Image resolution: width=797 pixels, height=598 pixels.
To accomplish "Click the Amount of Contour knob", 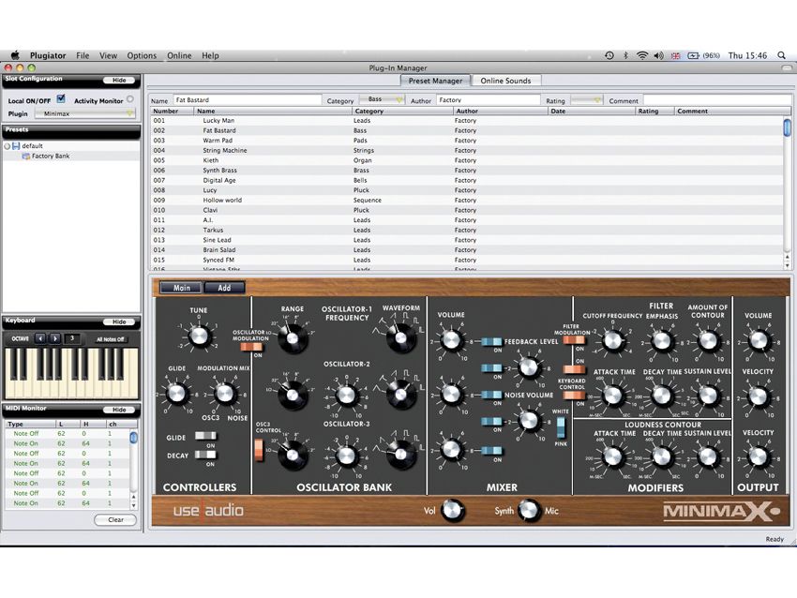I will tap(708, 340).
